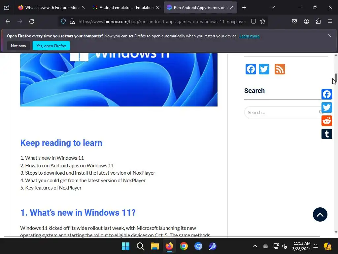
Task: Click the scrollbar down arrow
Action: (x=336, y=232)
